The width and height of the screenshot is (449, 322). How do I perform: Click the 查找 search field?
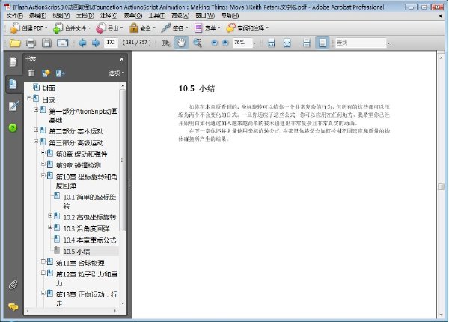(360, 43)
